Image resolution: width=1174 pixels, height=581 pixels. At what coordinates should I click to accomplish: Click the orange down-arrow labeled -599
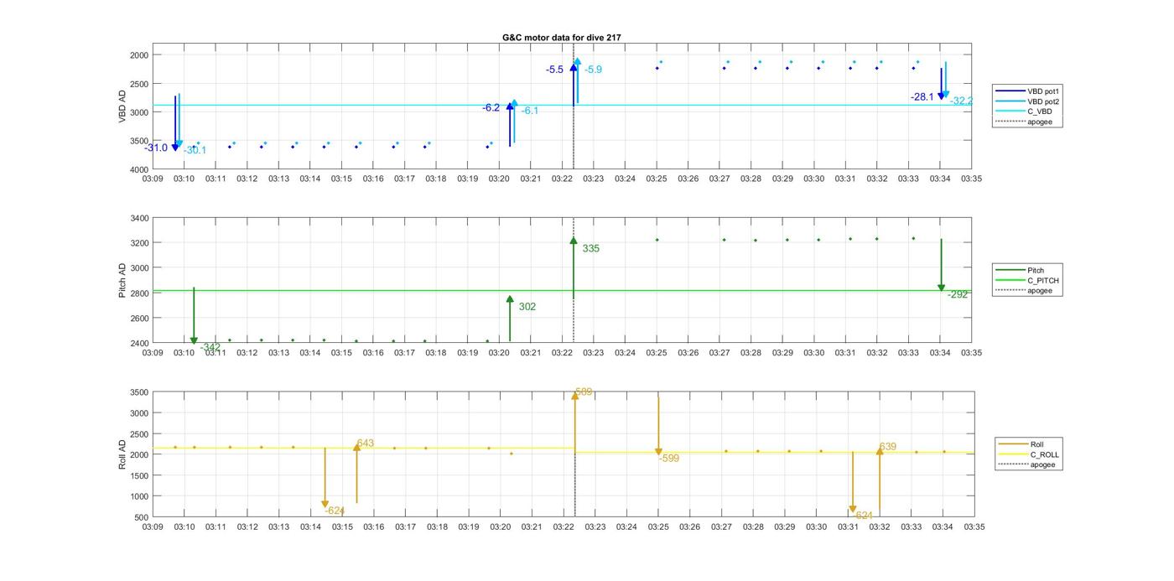tap(658, 426)
